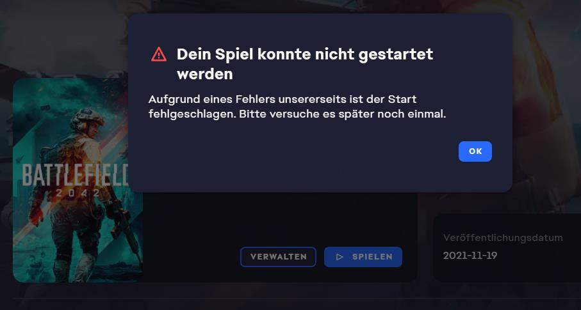The height and width of the screenshot is (310, 581).
Task: Click empty dialog area left of OK
Action: pos(297,151)
